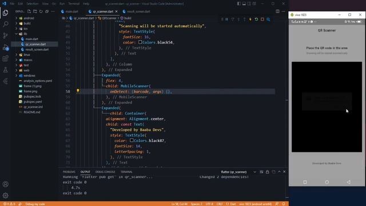Toggle the secondary side bar layout
366x206 pixels.
(x=249, y=3)
